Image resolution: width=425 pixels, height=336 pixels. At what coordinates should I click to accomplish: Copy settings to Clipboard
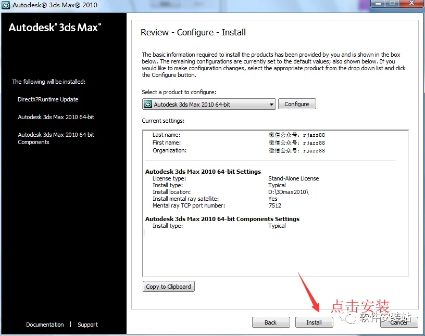point(168,287)
